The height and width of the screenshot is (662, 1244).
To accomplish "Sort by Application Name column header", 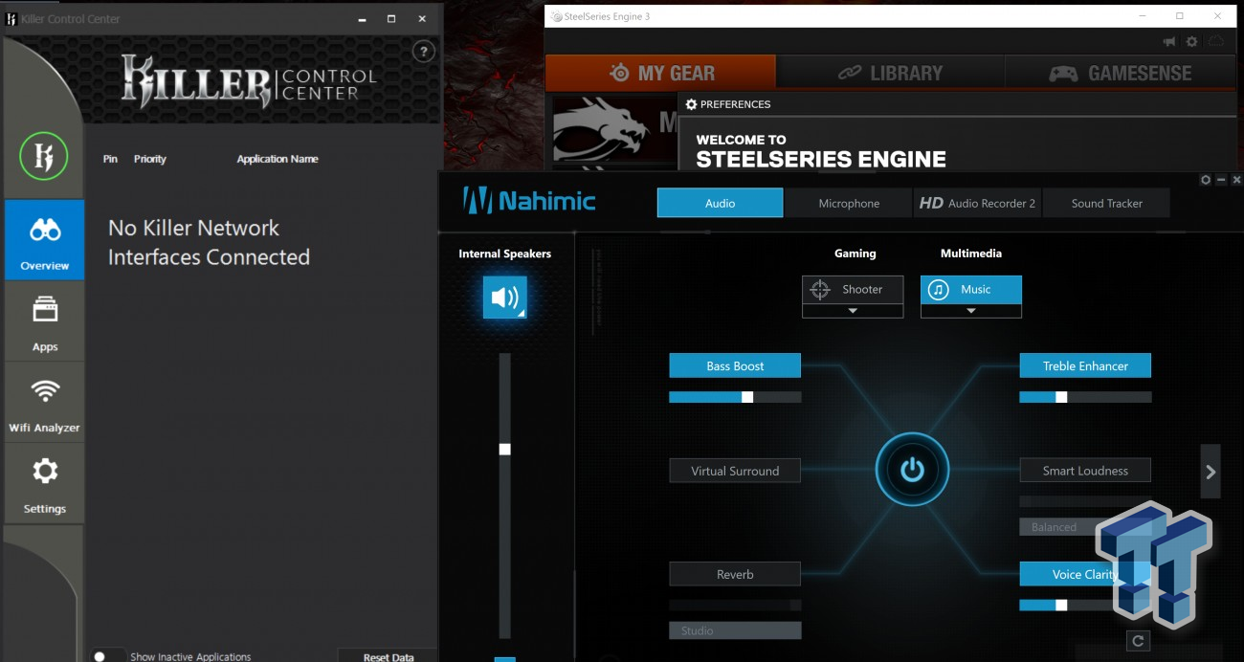I will (278, 159).
